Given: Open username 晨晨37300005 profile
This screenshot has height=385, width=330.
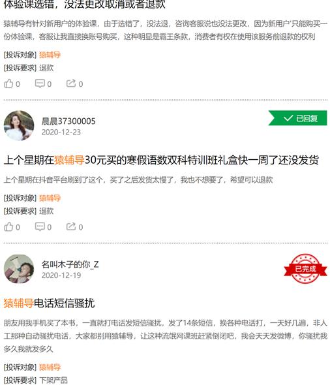Looking at the screenshot, I should coord(68,121).
